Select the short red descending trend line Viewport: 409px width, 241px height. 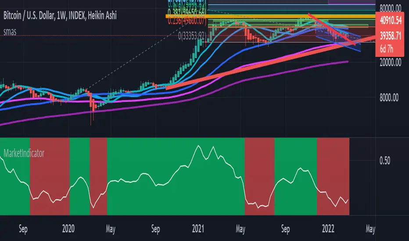(331, 28)
